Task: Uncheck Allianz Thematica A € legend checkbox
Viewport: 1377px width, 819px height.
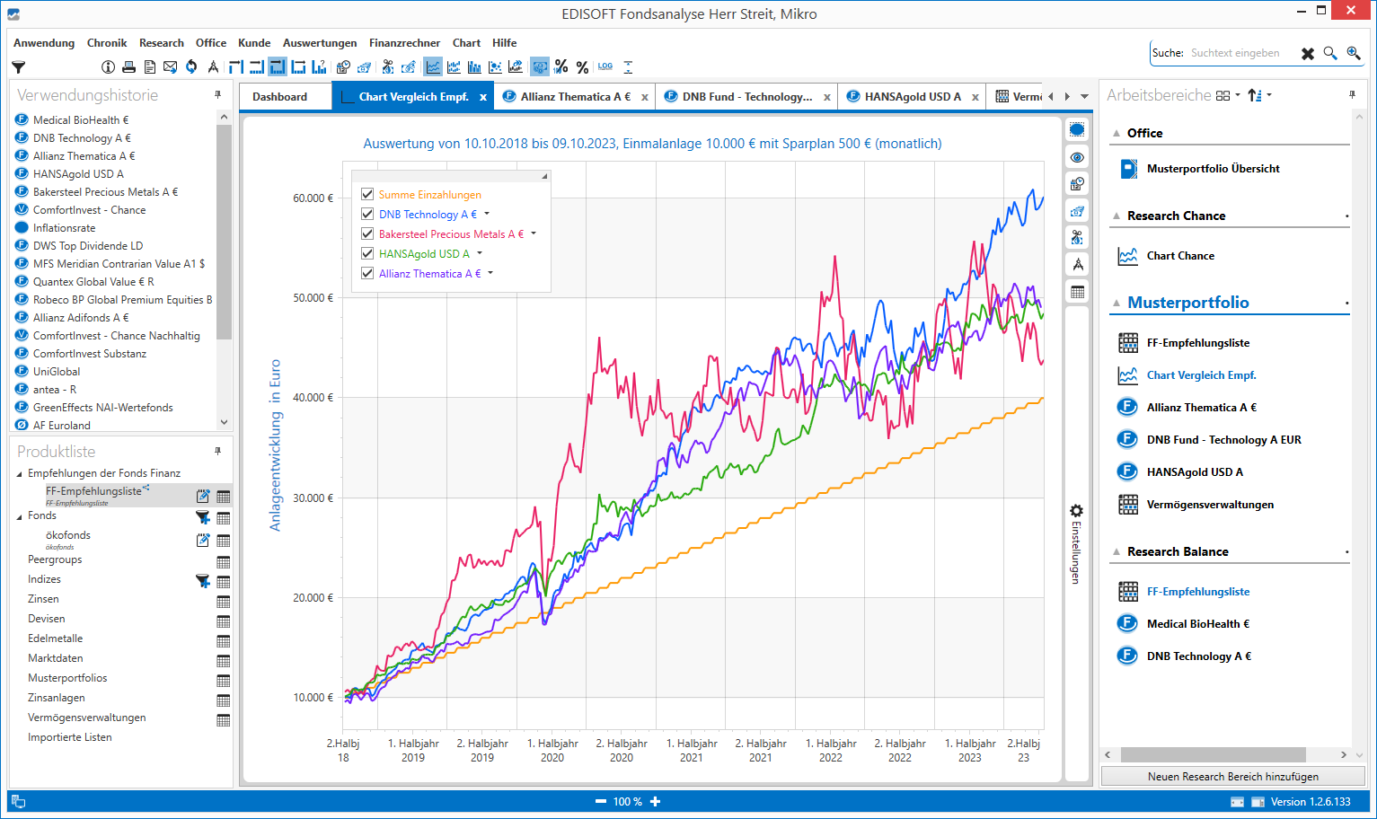Action: (x=367, y=273)
